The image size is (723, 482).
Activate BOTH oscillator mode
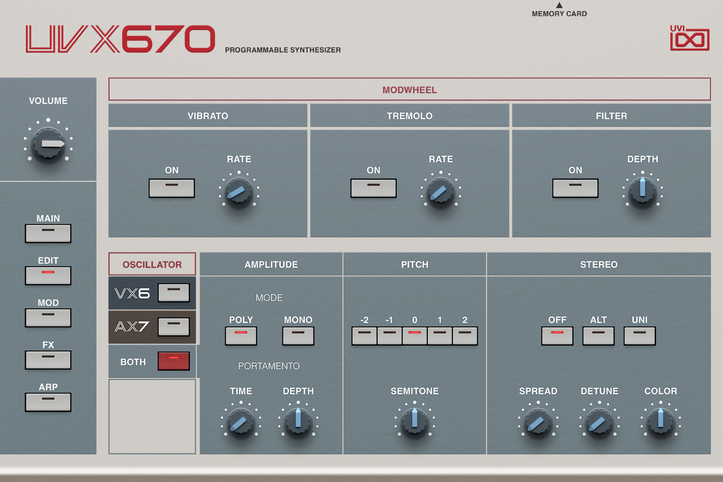(173, 361)
